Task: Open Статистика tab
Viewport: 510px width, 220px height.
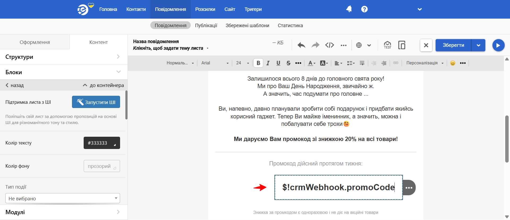Action: pos(290,26)
